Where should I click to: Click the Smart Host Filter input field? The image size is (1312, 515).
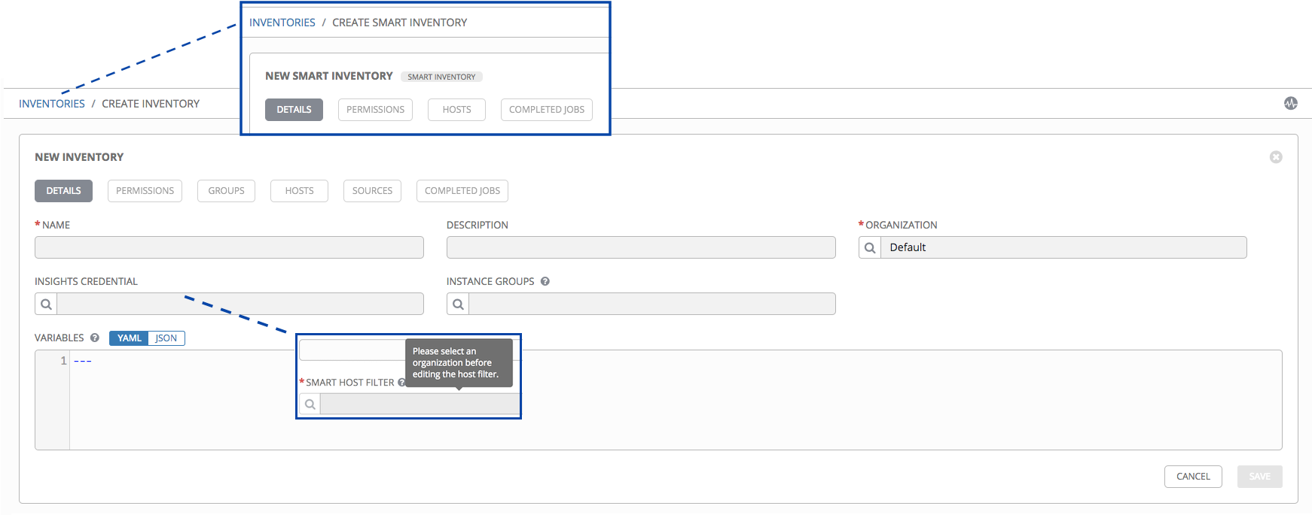point(420,404)
